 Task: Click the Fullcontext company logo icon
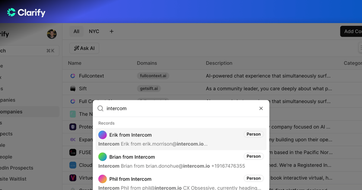73,76
